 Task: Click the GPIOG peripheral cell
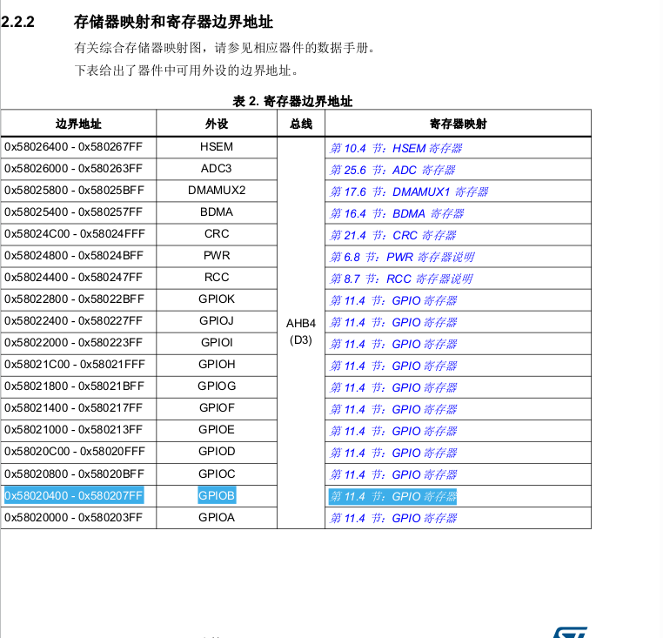[217, 386]
